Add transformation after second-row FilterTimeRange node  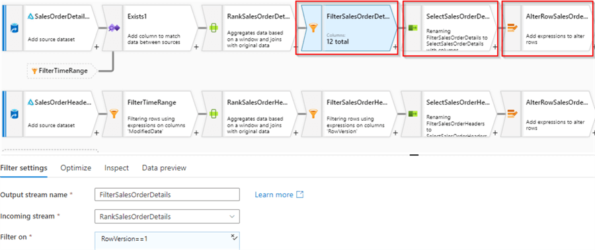[x=196, y=133]
